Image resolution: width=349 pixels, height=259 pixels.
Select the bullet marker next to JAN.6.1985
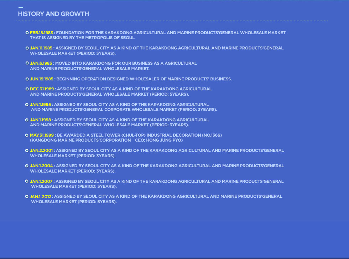pyautogui.click(x=27, y=63)
